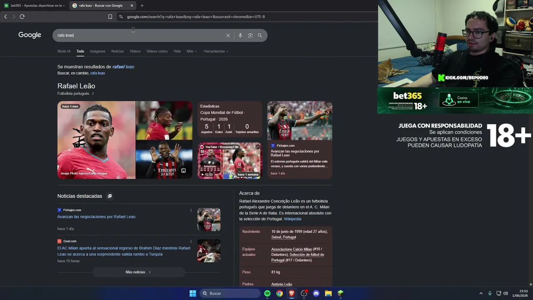Search instead for 'rafa leao' link
This screenshot has width=533, height=300.
point(97,73)
